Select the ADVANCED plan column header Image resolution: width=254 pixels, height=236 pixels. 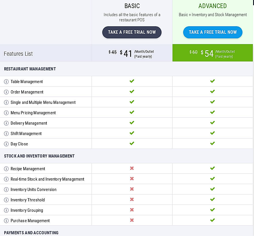[213, 6]
